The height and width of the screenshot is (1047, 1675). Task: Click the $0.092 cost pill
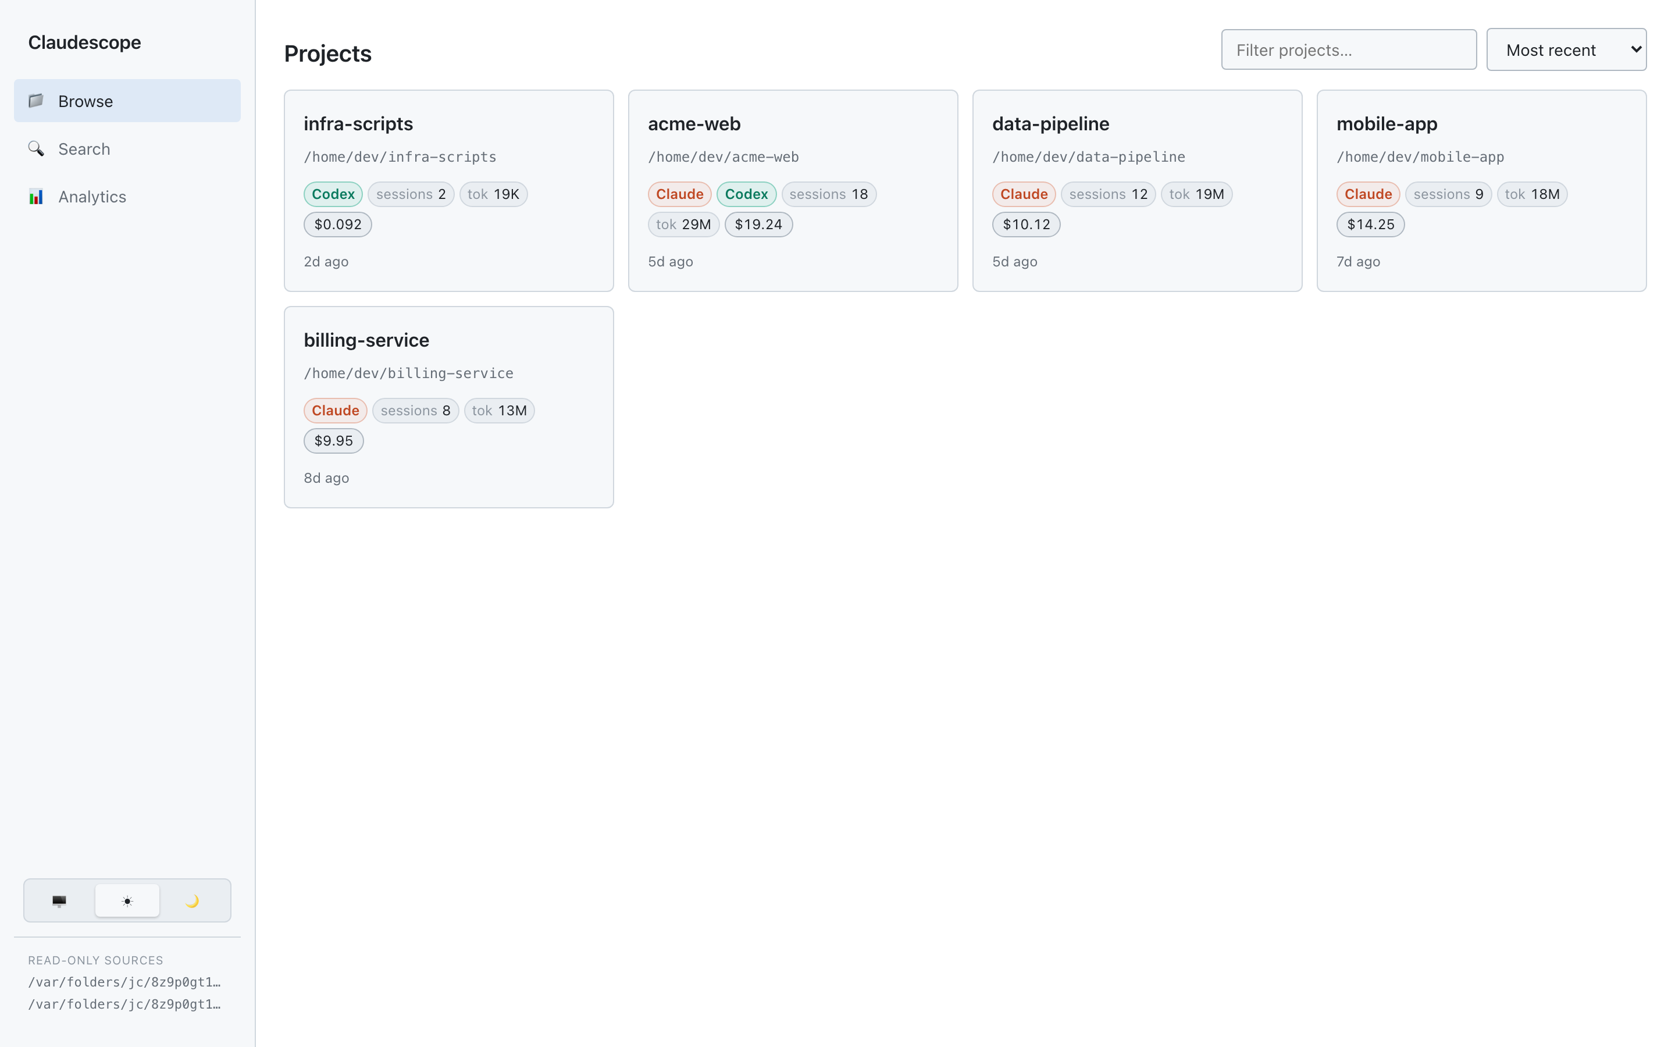point(338,225)
